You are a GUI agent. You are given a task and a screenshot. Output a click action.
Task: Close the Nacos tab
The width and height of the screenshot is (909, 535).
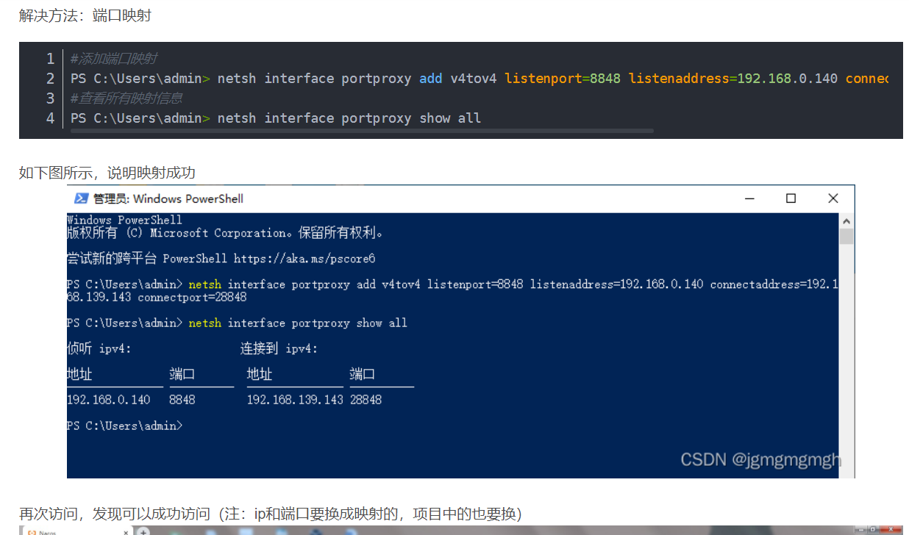[126, 531]
